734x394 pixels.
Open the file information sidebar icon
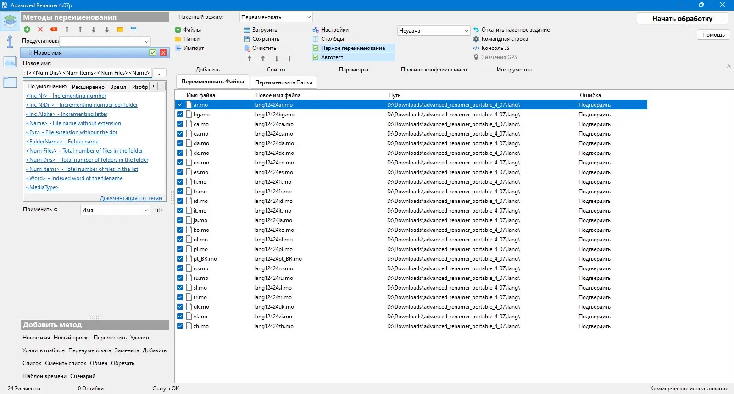10,42
